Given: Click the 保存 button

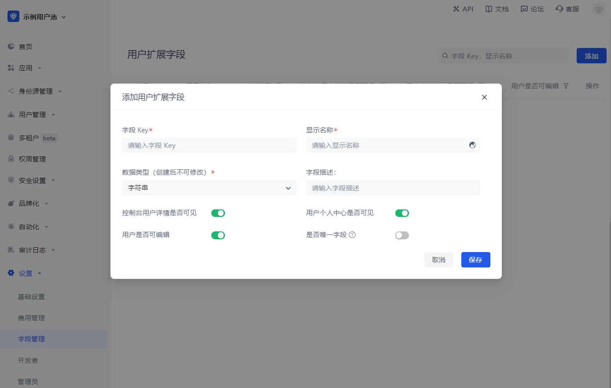Looking at the screenshot, I should point(475,260).
